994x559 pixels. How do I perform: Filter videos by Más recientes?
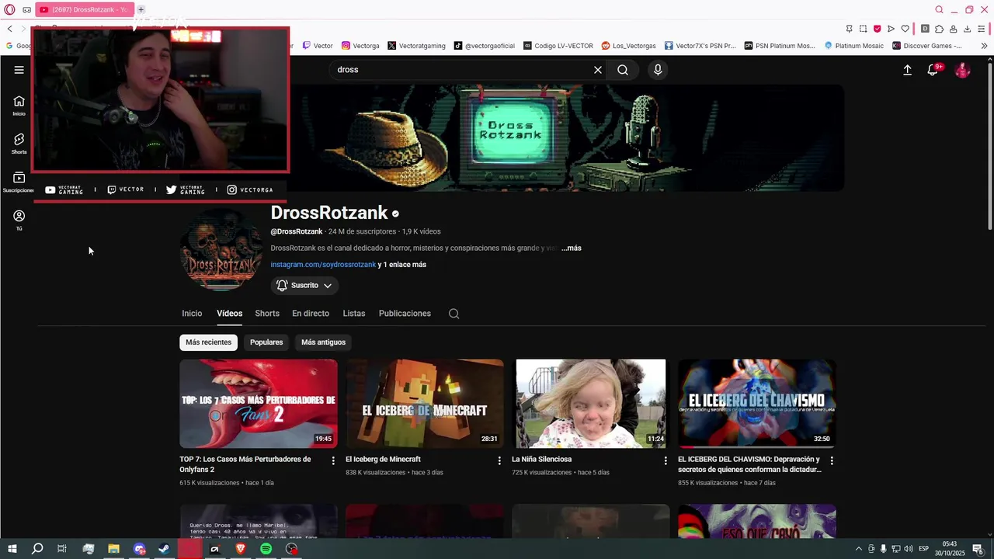click(x=208, y=342)
